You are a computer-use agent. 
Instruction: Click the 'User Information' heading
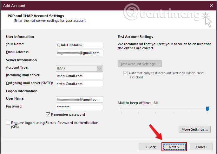tap(20, 37)
